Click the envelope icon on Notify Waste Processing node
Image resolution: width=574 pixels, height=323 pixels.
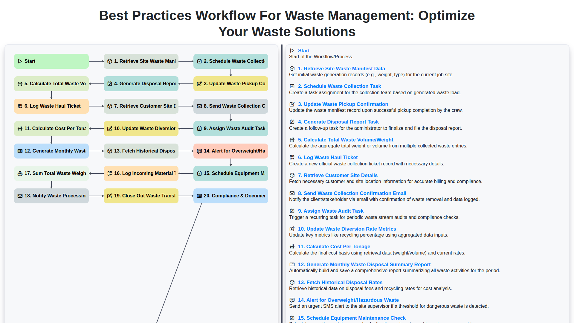(20, 196)
